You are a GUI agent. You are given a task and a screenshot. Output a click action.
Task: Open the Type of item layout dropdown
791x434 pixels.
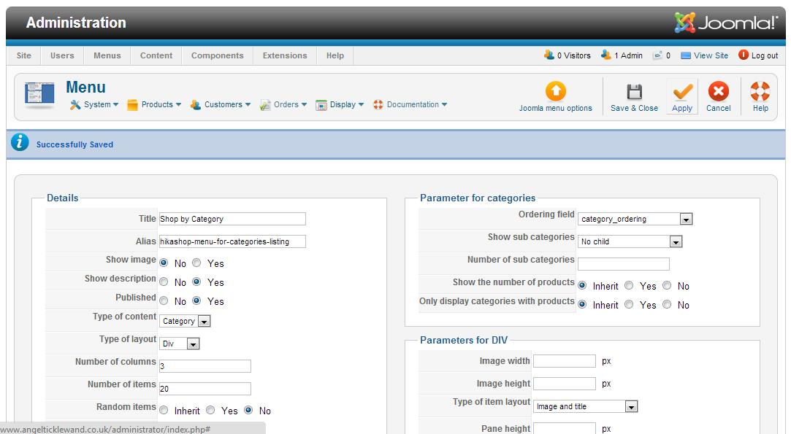586,406
